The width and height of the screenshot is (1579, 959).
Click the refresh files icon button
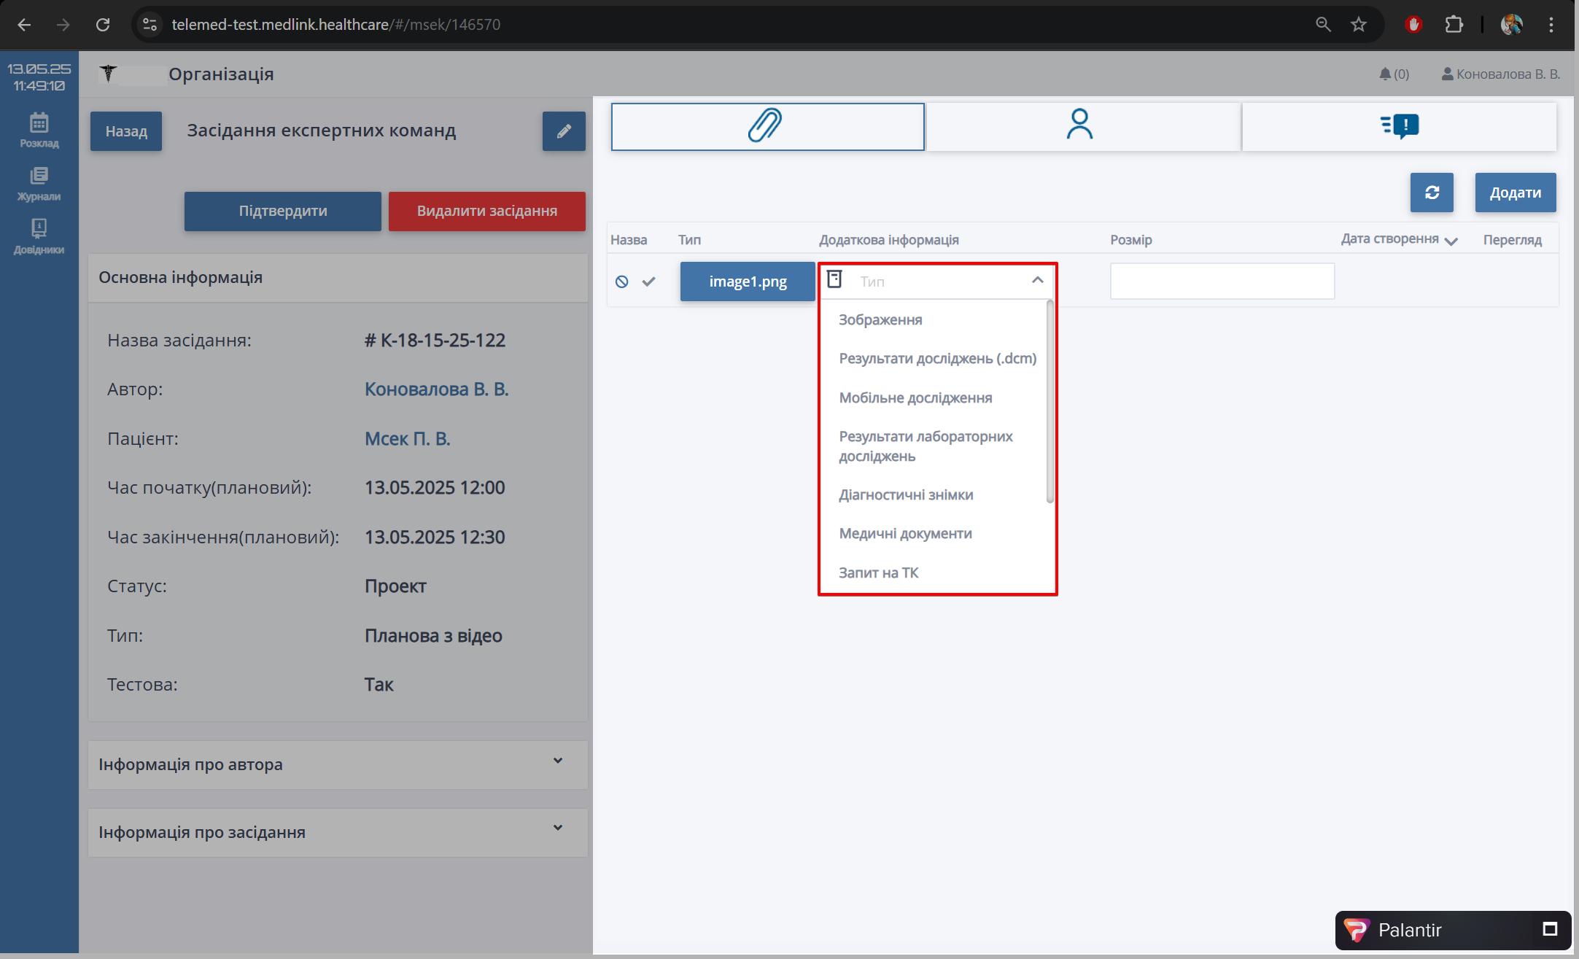(x=1431, y=193)
